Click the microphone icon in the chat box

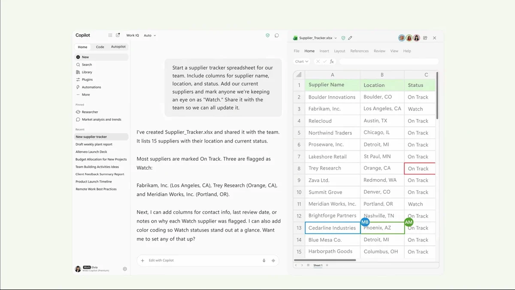pyautogui.click(x=264, y=260)
